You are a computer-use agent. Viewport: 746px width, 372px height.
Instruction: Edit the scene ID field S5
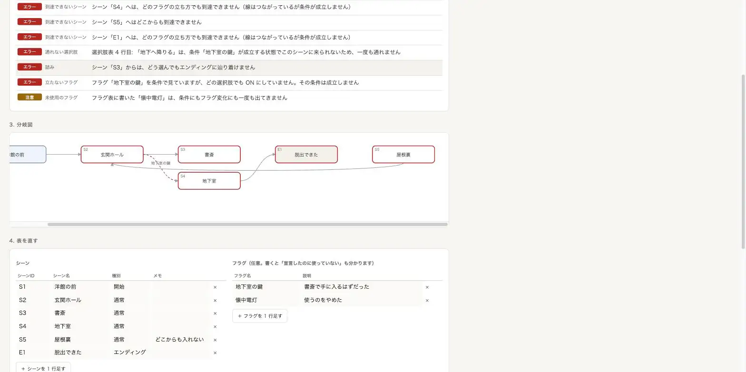point(33,340)
